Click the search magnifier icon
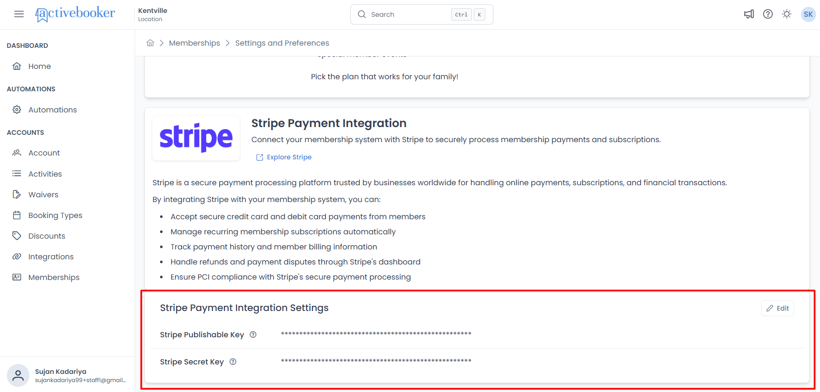 (362, 14)
